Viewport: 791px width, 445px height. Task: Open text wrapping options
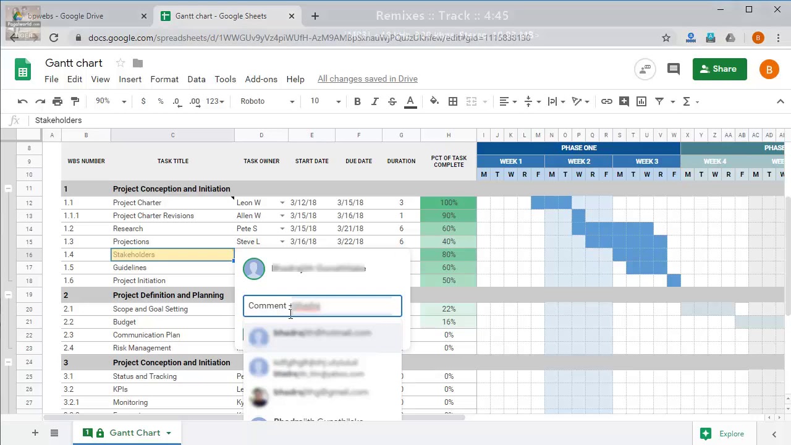pos(556,101)
